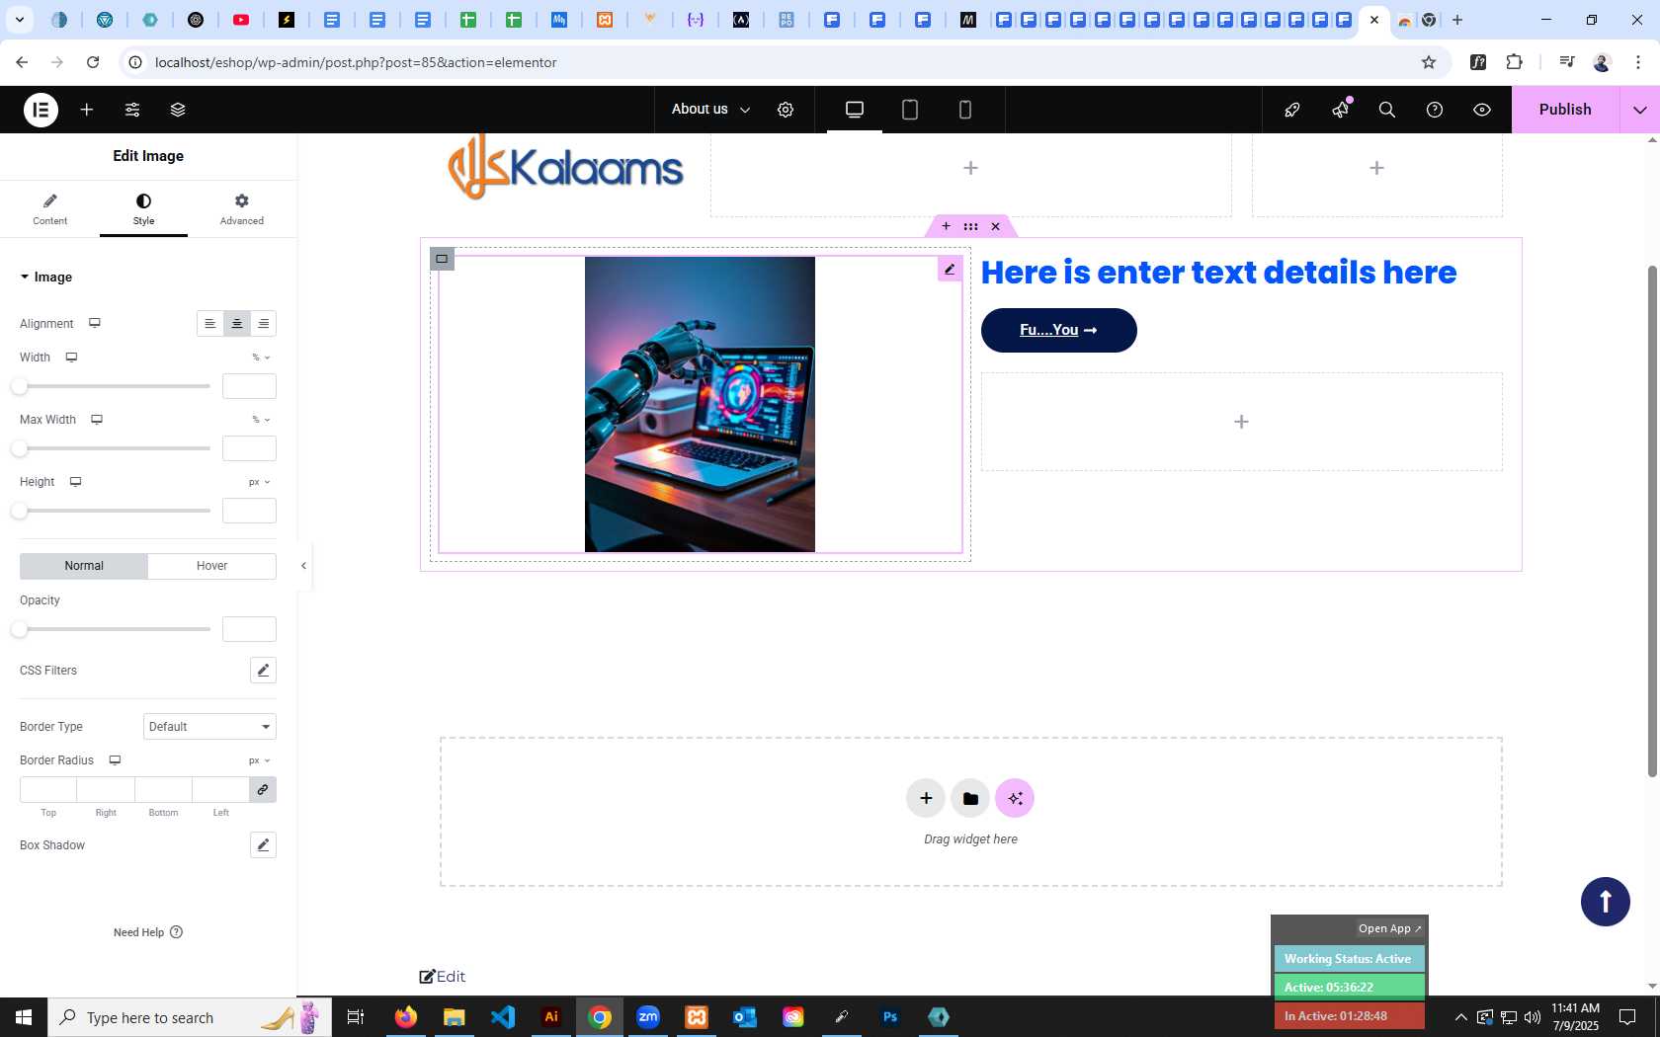Viewport: 1660px width, 1037px height.
Task: Open Visual Studio Code from taskbar
Action: [503, 1016]
